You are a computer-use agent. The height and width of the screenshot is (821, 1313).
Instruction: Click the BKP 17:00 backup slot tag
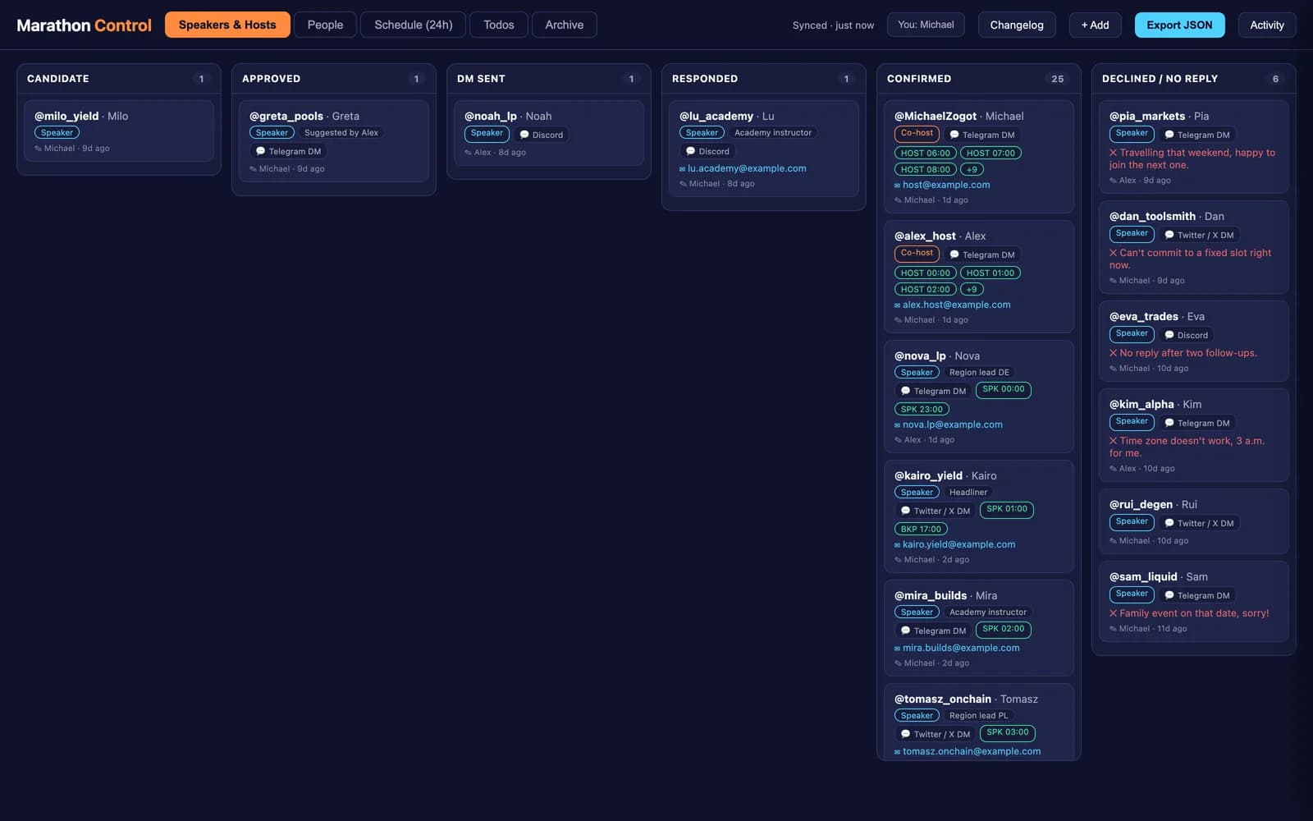click(921, 529)
